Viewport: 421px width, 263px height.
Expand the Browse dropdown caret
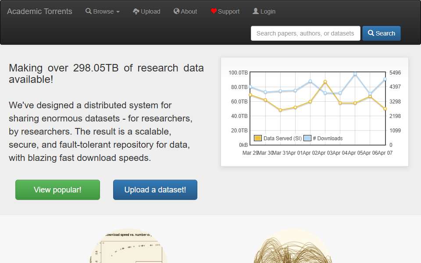point(118,12)
